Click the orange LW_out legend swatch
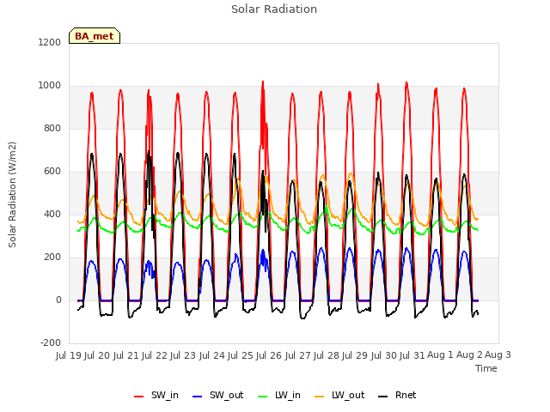Image resolution: width=550 pixels, height=412 pixels. [320, 397]
